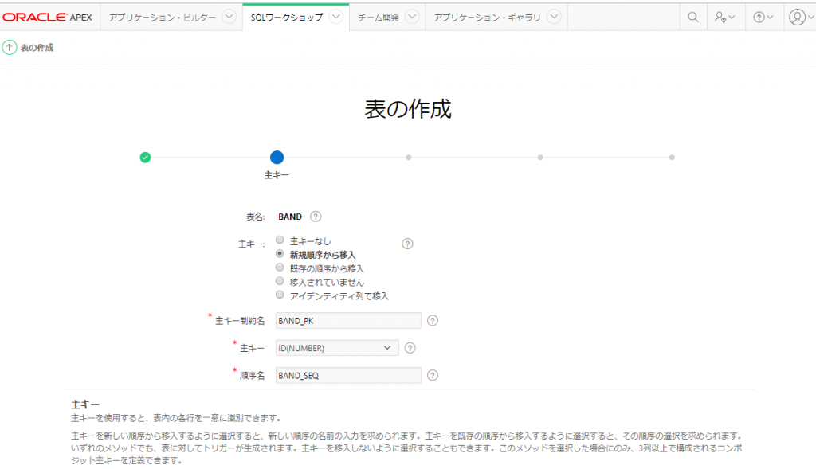Click the completed green checkmark step

click(x=145, y=157)
